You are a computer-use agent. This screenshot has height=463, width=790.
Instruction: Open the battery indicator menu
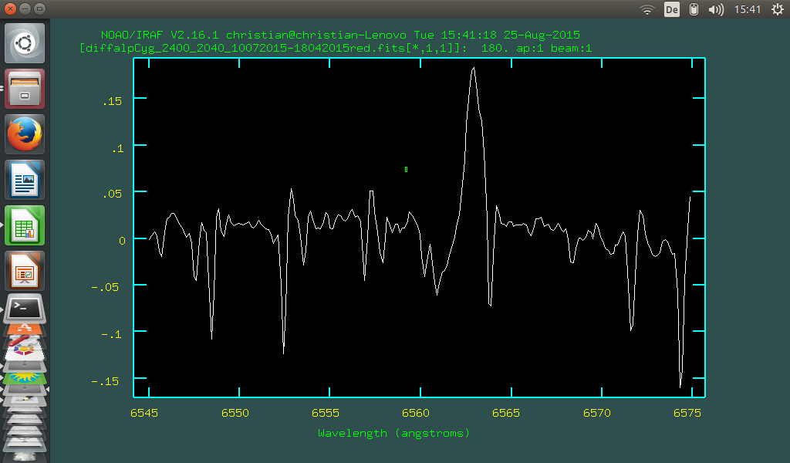[x=694, y=9]
